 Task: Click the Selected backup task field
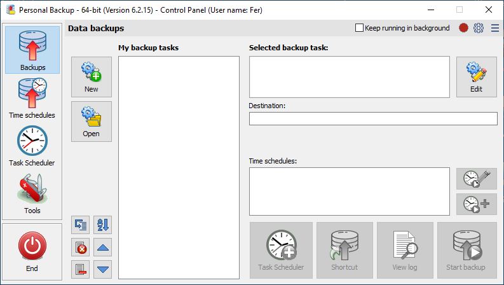click(350, 77)
